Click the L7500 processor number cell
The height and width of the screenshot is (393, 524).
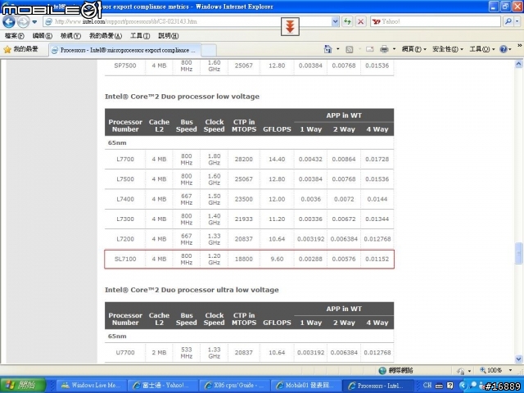tap(125, 179)
